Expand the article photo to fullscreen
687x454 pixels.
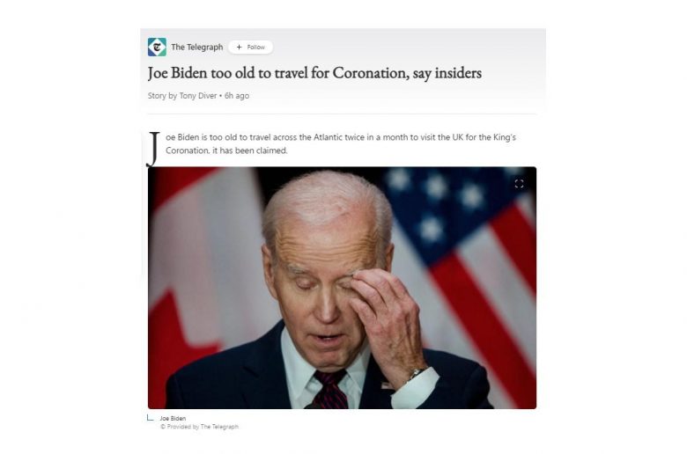[x=519, y=183]
